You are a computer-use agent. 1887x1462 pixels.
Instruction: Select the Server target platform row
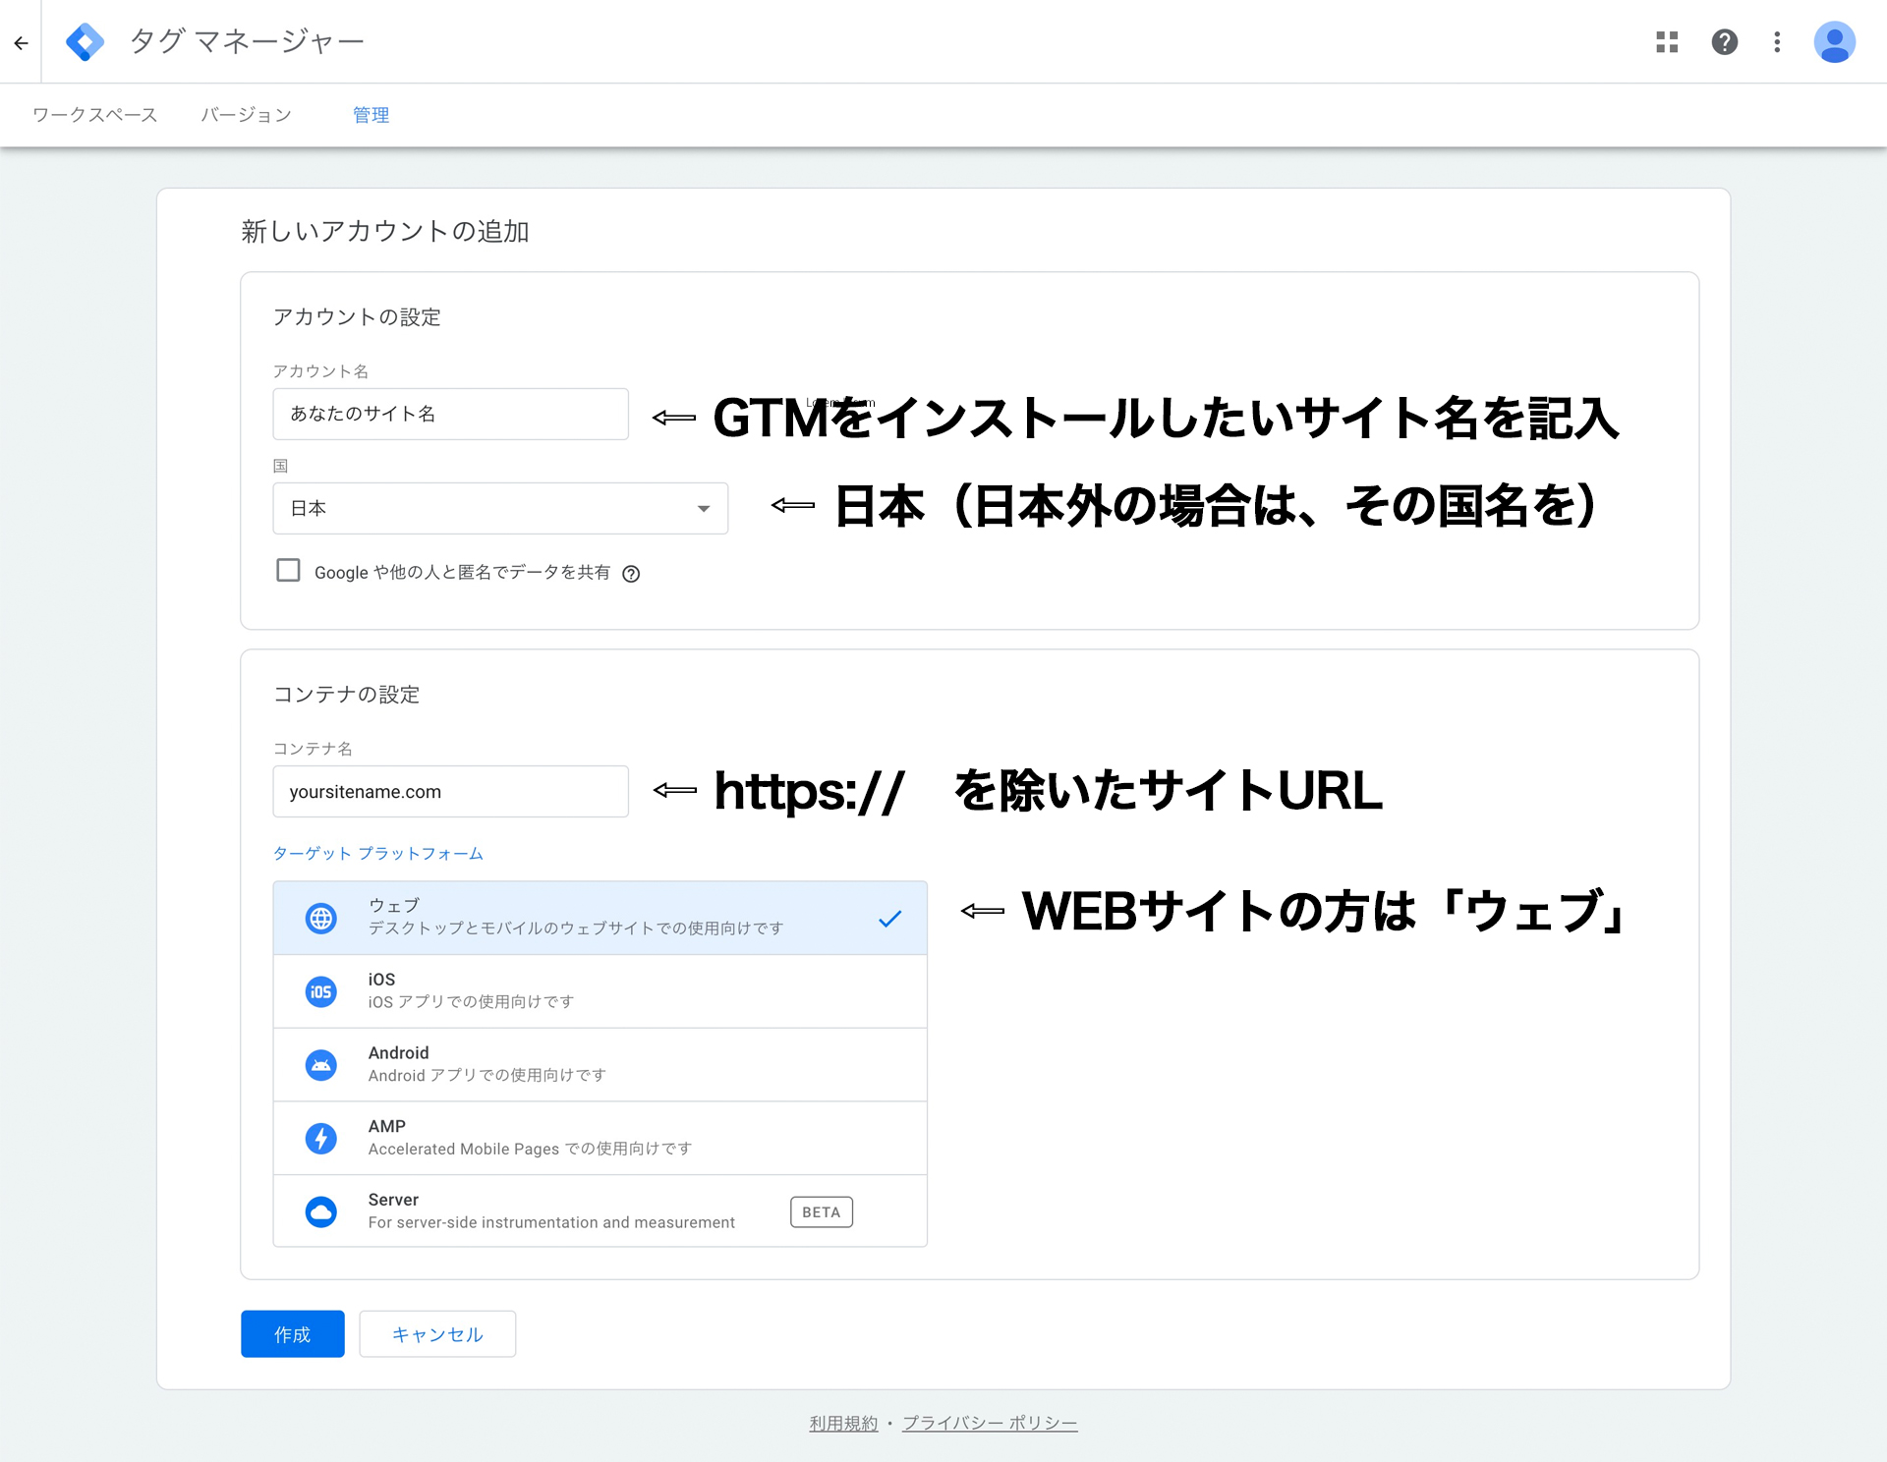tap(600, 1211)
